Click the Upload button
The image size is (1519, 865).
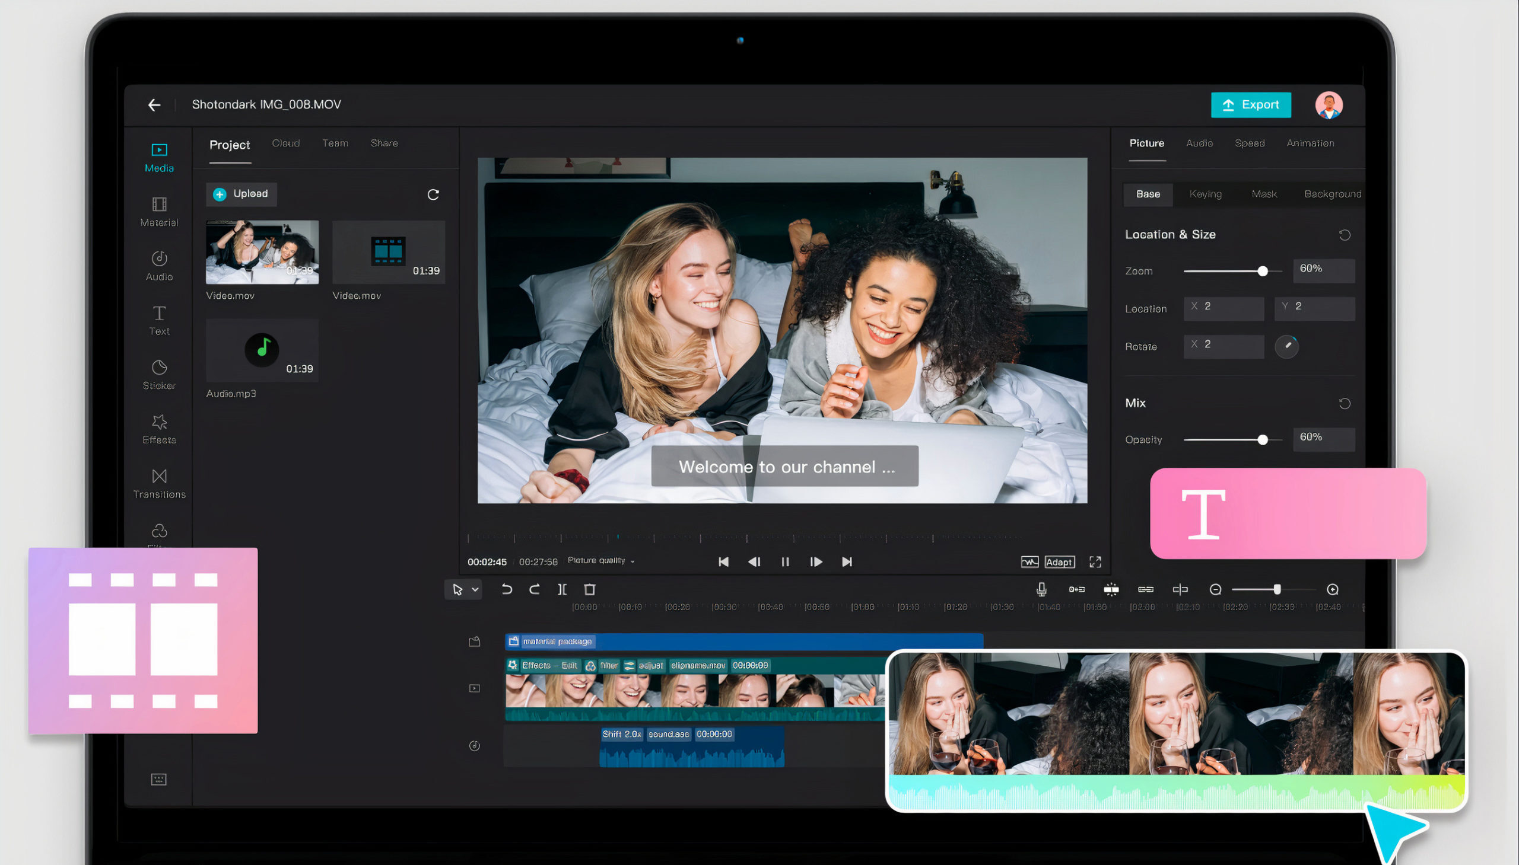point(241,194)
